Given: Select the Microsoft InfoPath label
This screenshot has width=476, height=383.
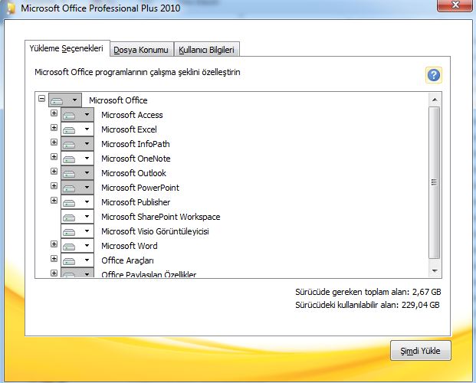Looking at the screenshot, I should click(x=136, y=144).
